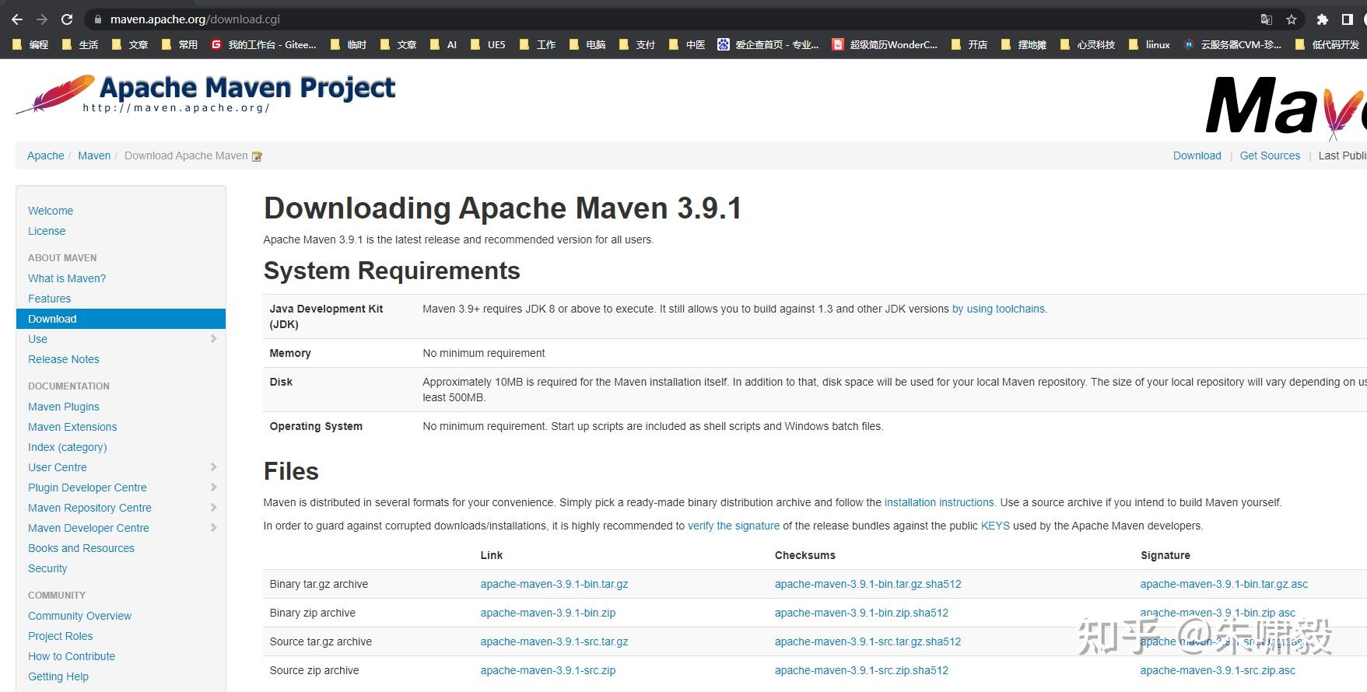This screenshot has width=1367, height=692.
Task: Open the 中医 bookmark folder
Action: pos(687,45)
